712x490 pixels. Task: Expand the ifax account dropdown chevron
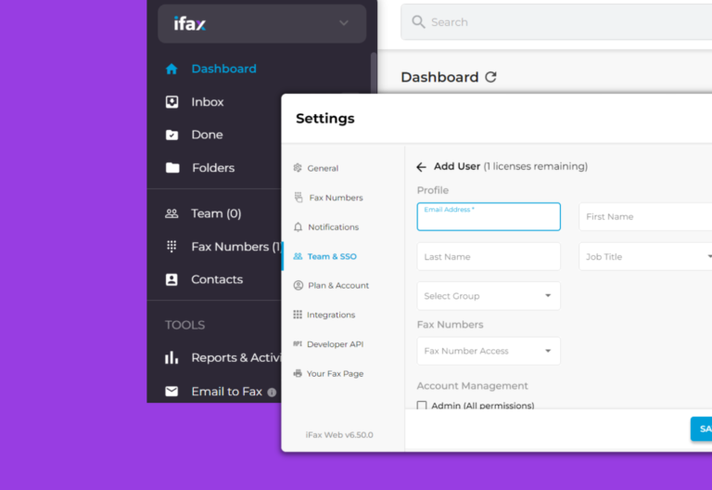[x=344, y=22]
